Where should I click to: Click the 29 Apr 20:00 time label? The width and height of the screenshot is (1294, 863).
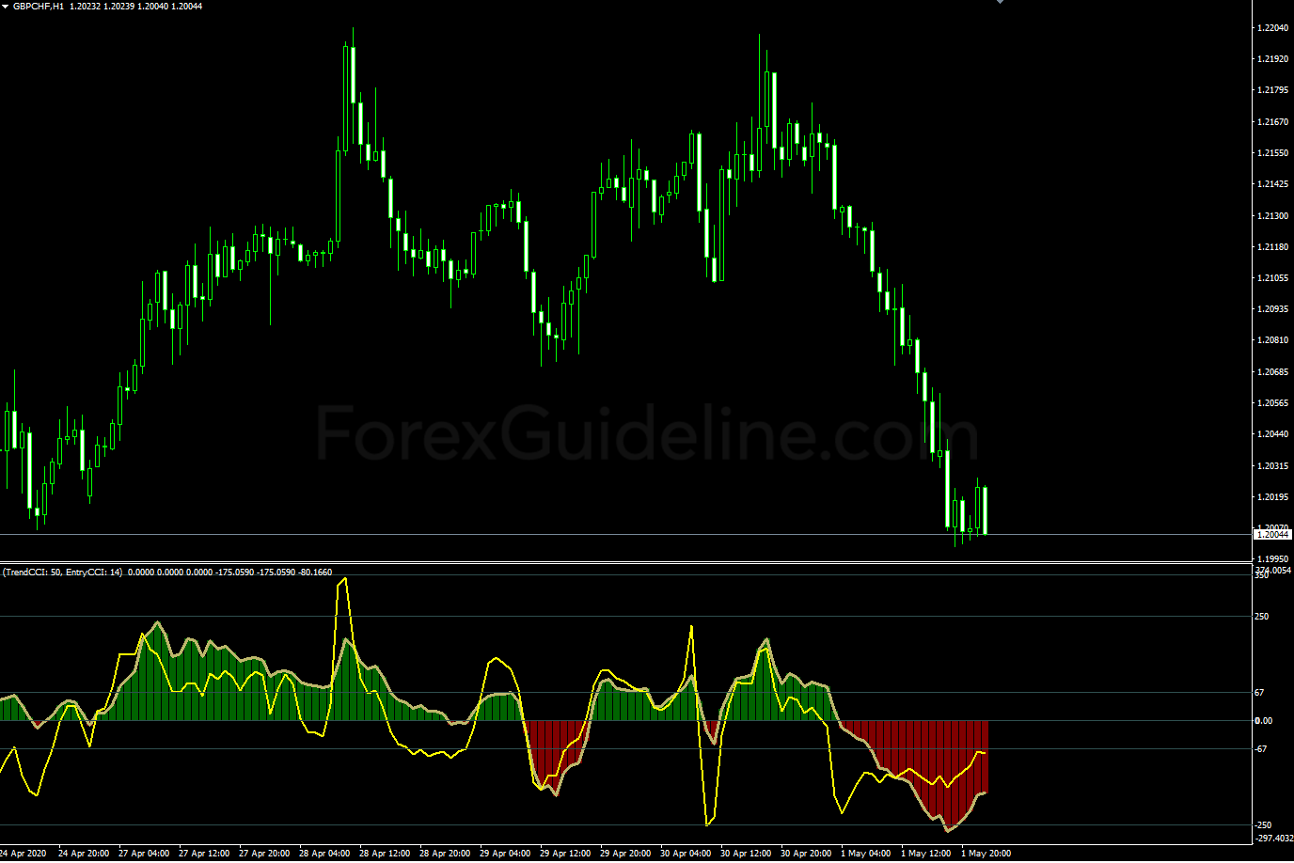point(625,854)
